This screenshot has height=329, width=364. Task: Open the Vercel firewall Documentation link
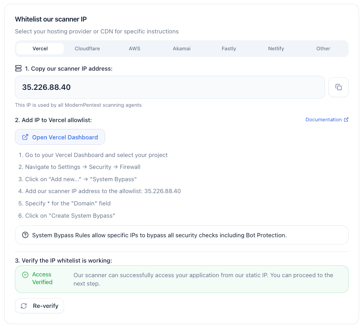click(323, 119)
